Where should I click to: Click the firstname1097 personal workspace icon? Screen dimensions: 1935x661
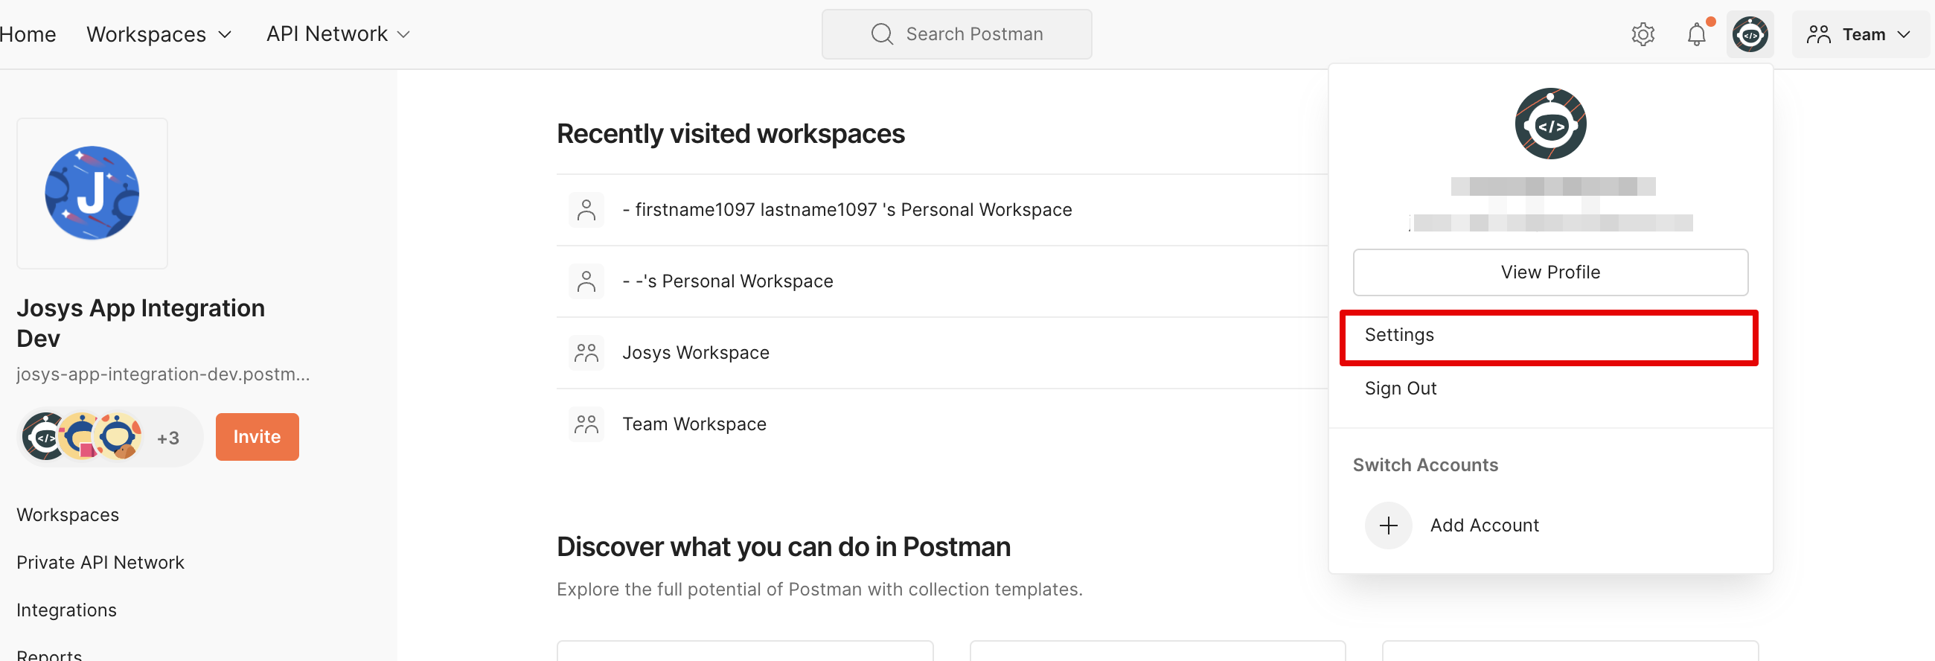click(x=586, y=211)
